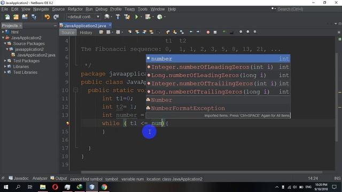Click the red Start Macro Recording icon
The width and height of the screenshot is (342, 192).
point(208,32)
